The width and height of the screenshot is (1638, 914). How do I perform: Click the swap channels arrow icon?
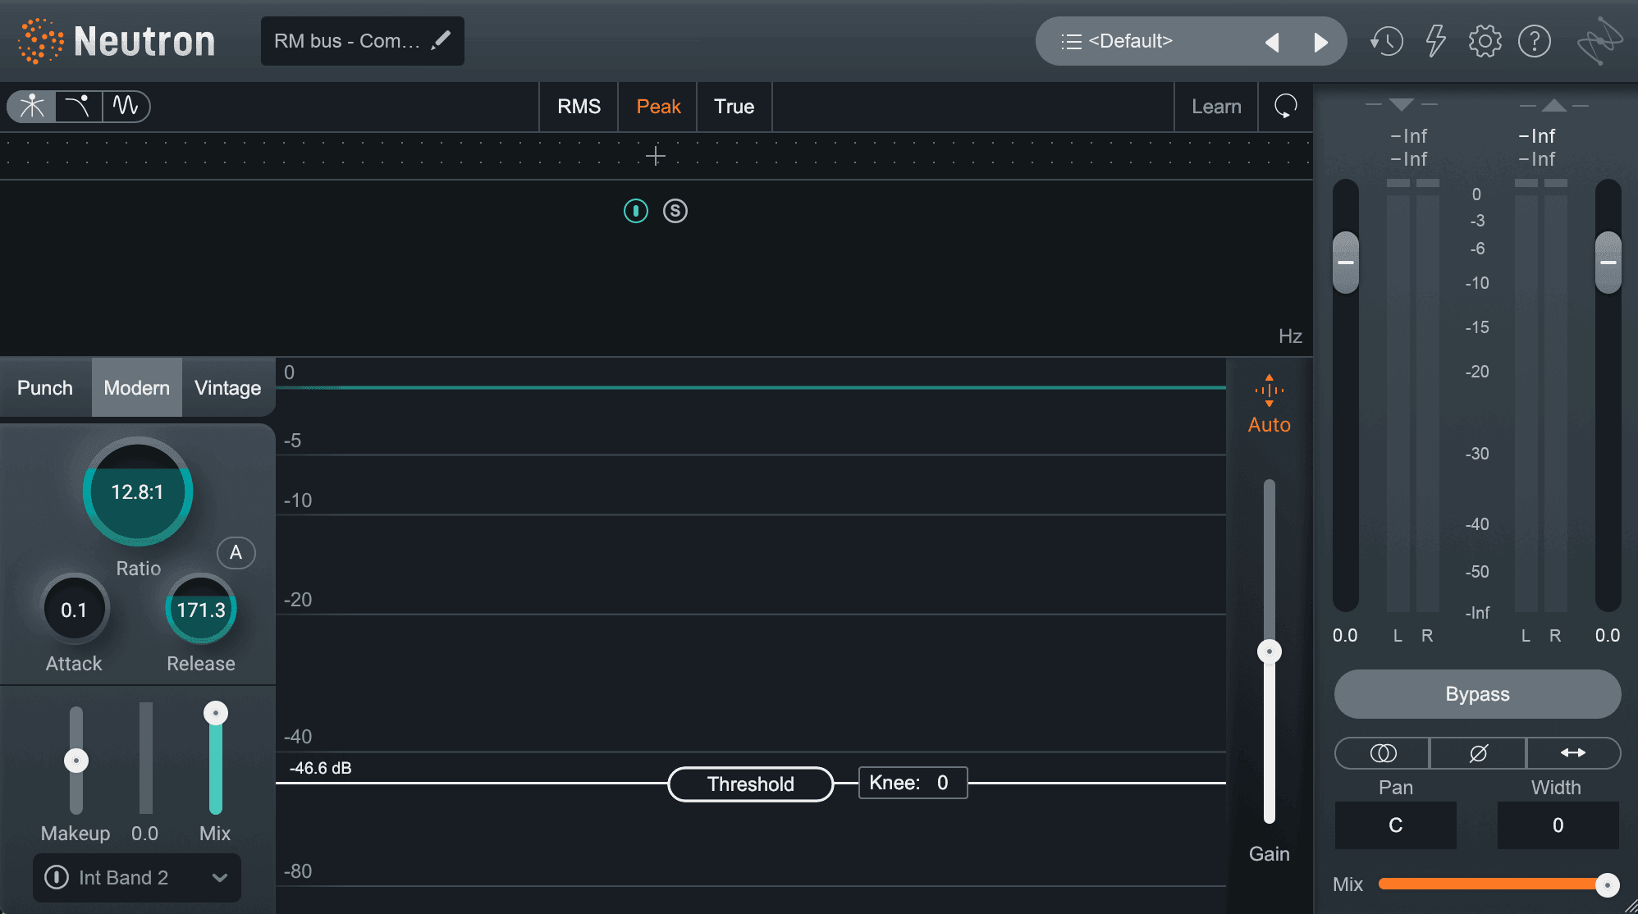pyautogui.click(x=1573, y=753)
